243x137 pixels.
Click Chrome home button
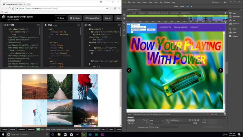pyautogui.click(x=13, y=8)
